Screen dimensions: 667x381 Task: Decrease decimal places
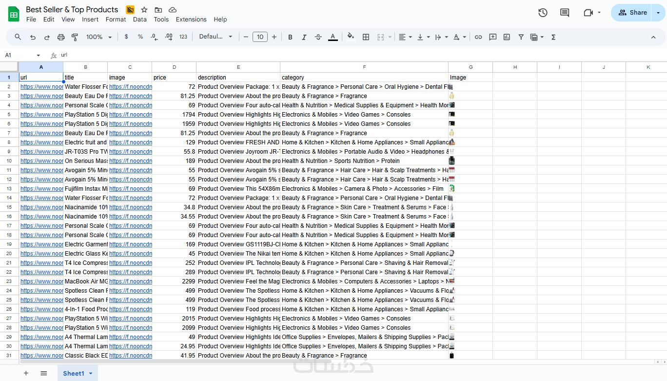coord(155,37)
